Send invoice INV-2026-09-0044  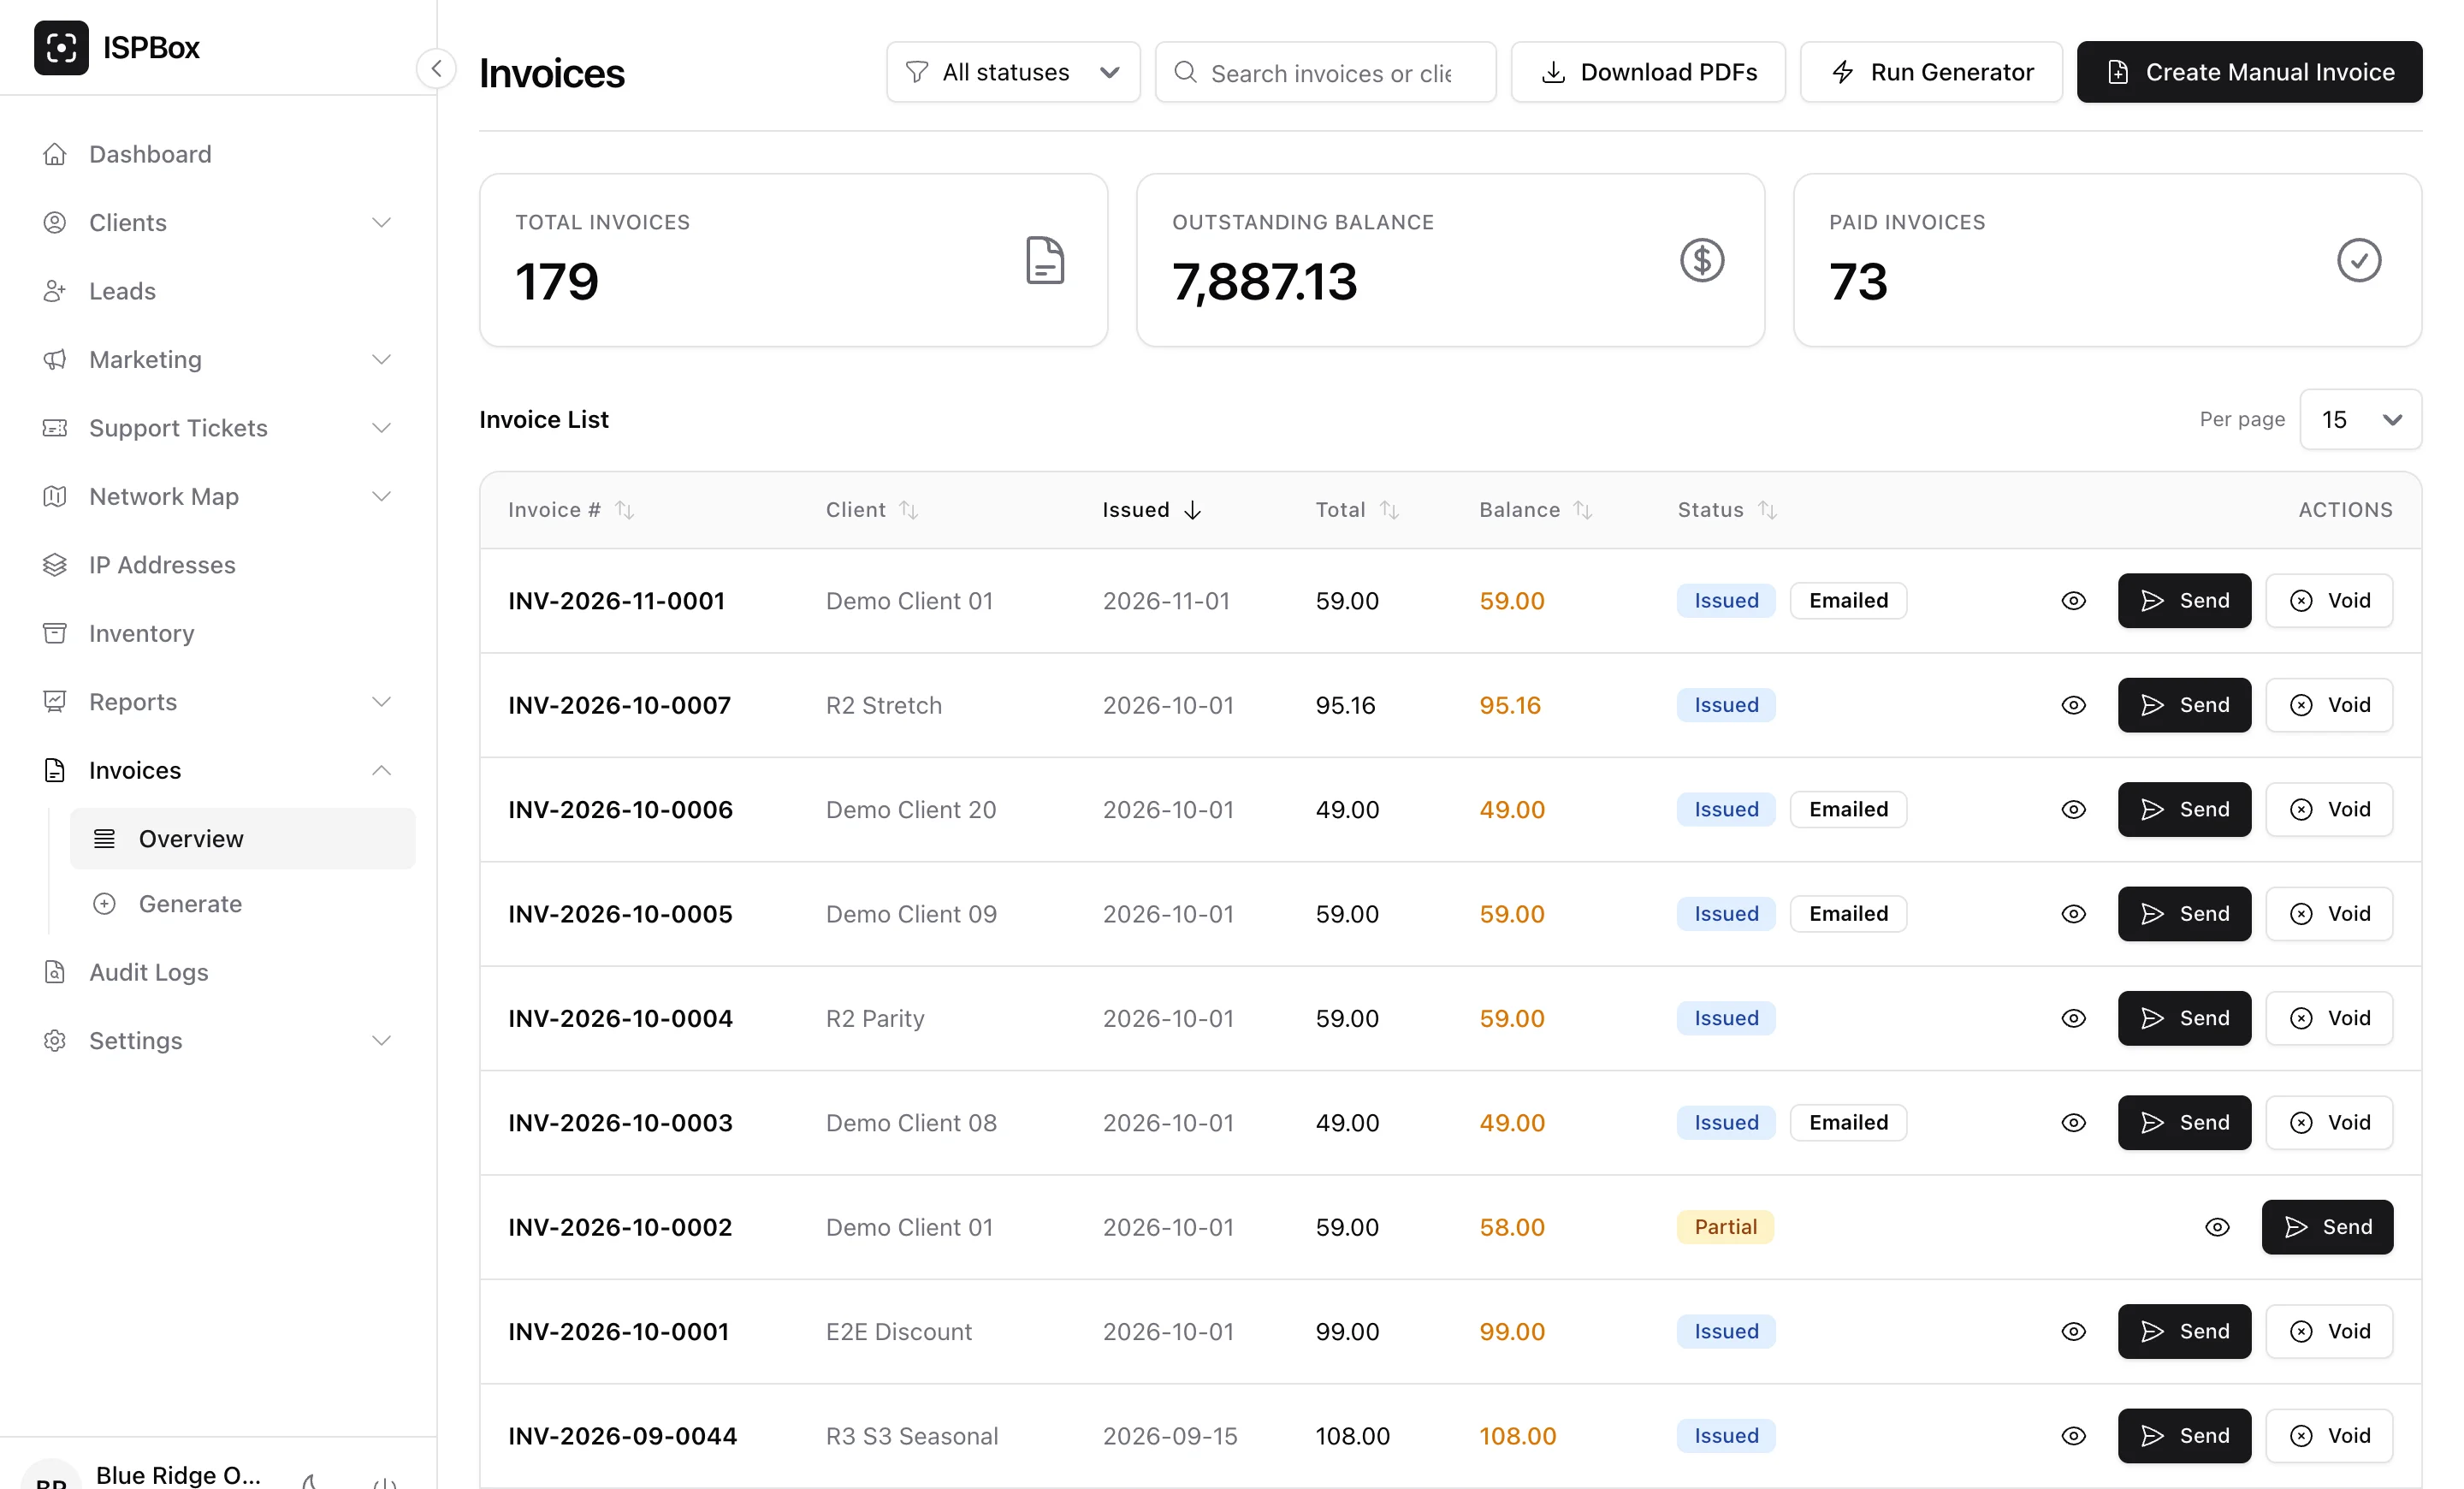2184,1436
